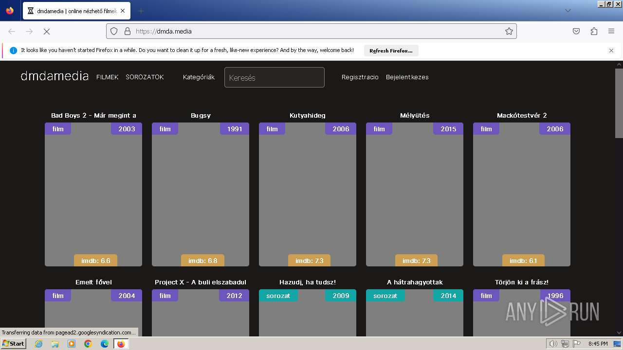623x350 pixels.
Task: Open the Extensions puzzle icon
Action: [x=594, y=31]
